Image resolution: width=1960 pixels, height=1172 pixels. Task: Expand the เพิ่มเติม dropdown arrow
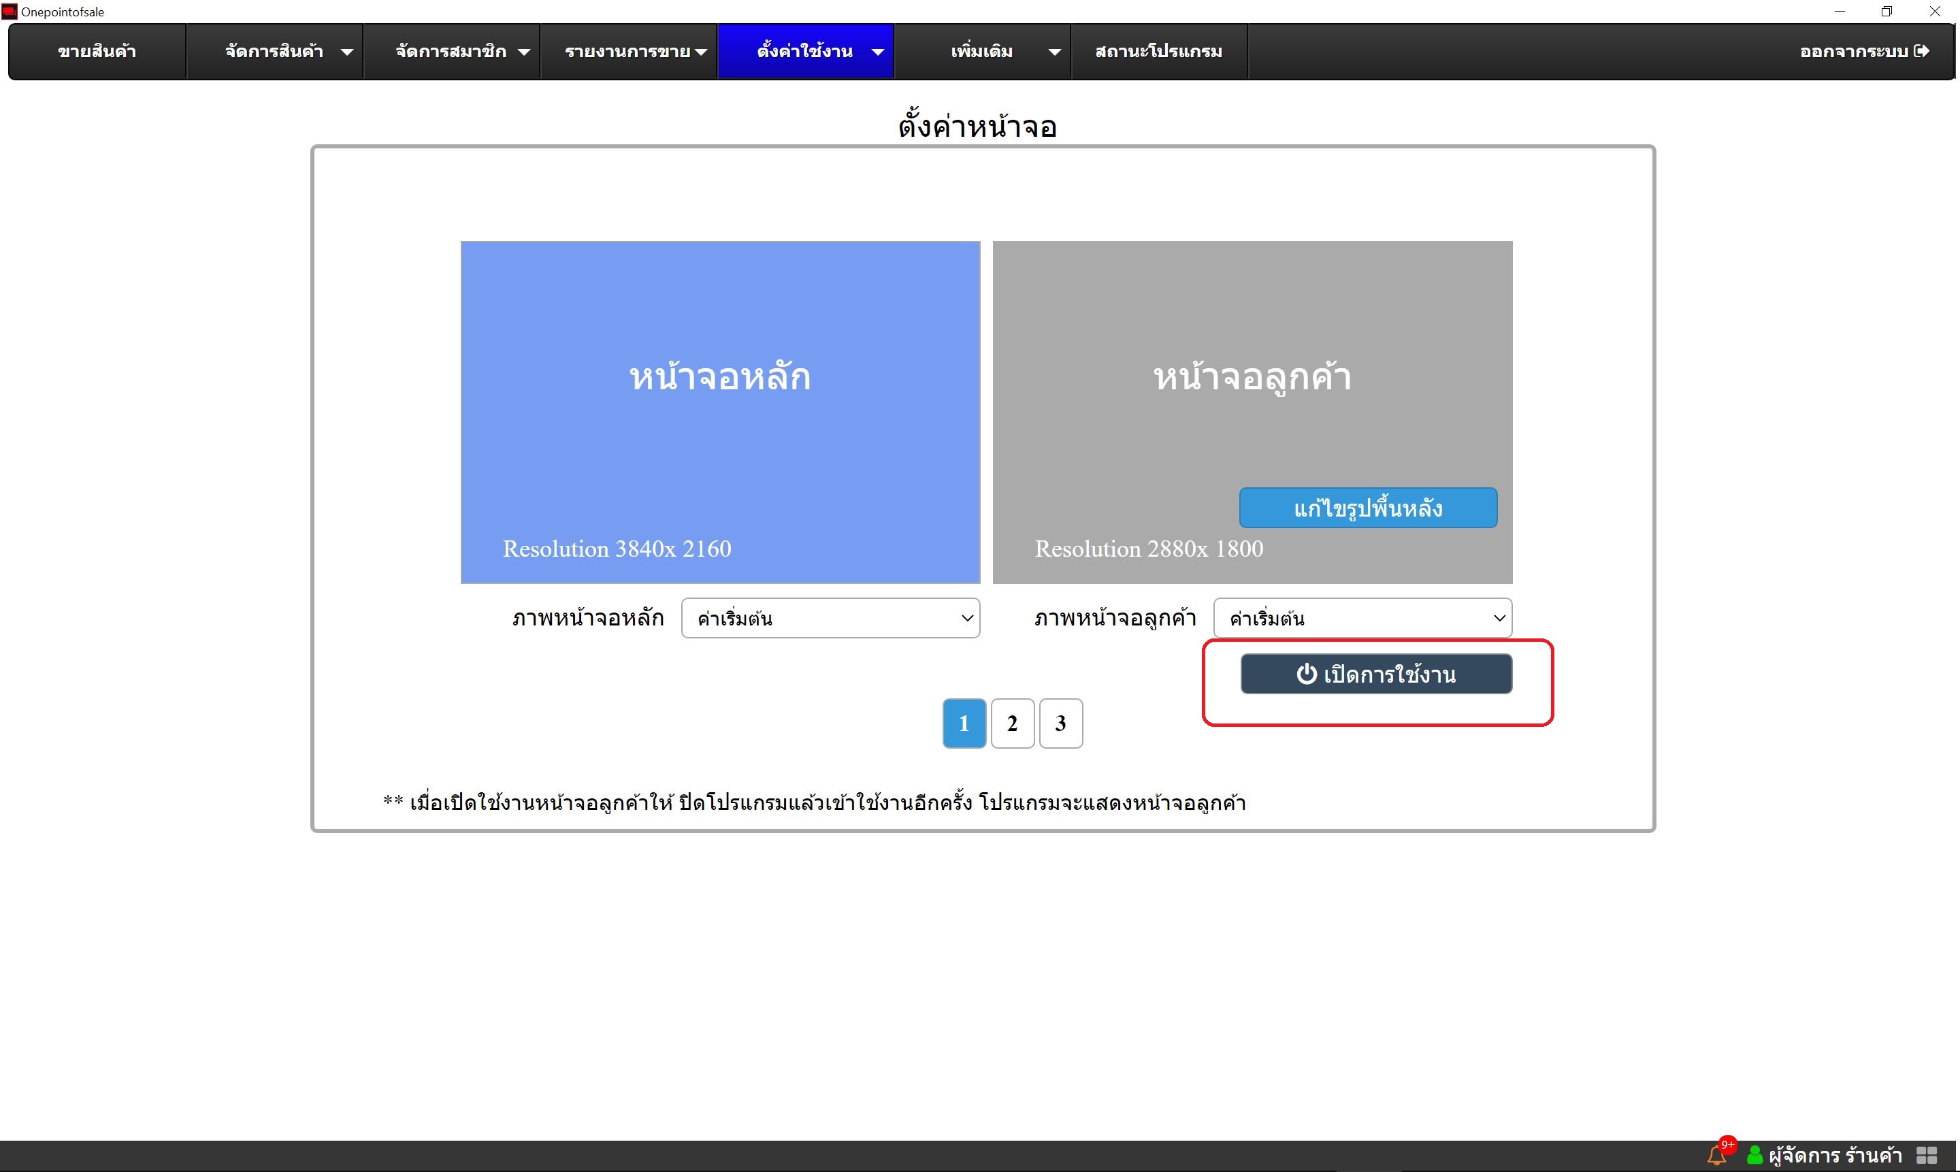point(1054,52)
